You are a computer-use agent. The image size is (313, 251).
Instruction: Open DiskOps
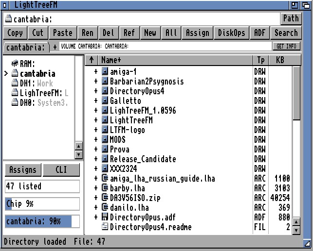[x=231, y=33]
